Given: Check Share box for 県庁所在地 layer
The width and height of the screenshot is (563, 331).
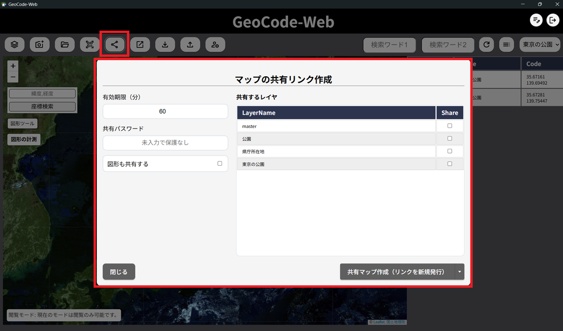Looking at the screenshot, I should (450, 152).
